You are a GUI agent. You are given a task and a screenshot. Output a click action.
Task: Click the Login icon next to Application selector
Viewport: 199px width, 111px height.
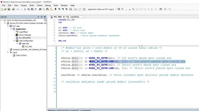tap(119, 9)
